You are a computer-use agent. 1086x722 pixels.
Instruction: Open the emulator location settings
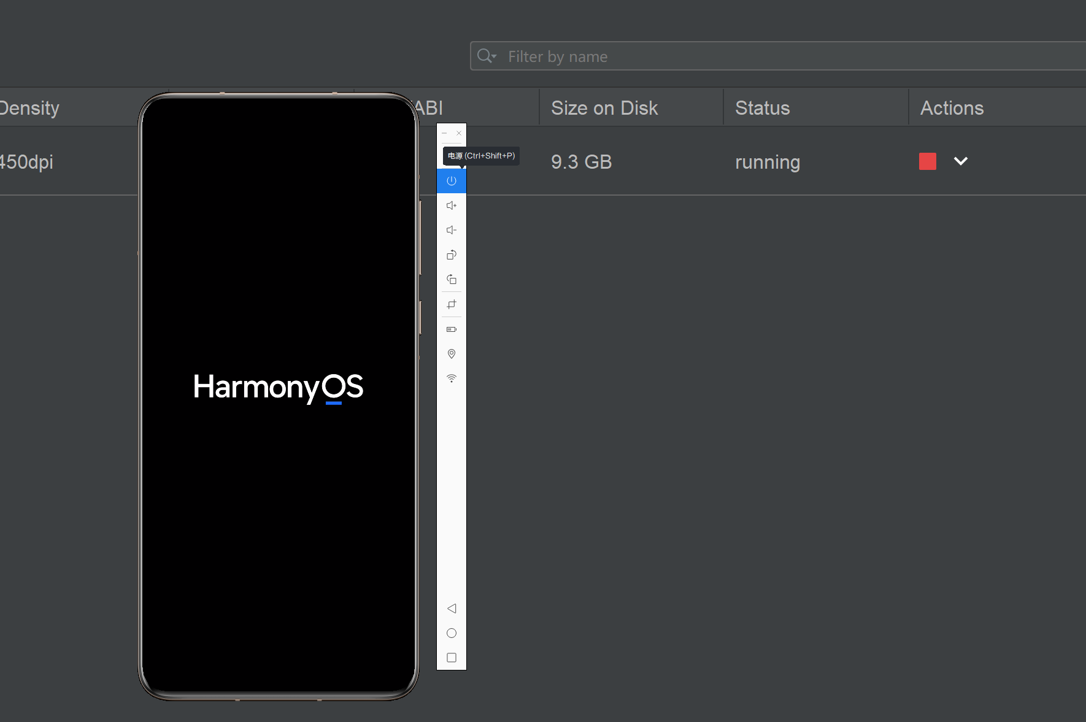click(x=452, y=354)
